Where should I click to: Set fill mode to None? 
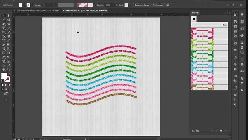[9, 85]
